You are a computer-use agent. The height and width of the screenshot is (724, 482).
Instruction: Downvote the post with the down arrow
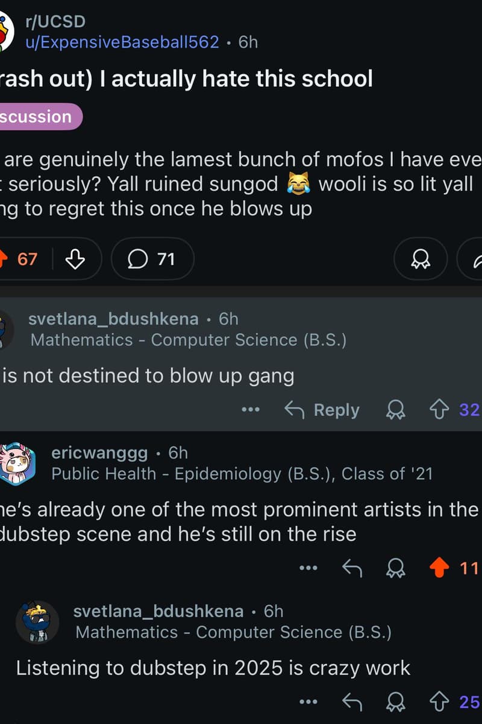(75, 259)
